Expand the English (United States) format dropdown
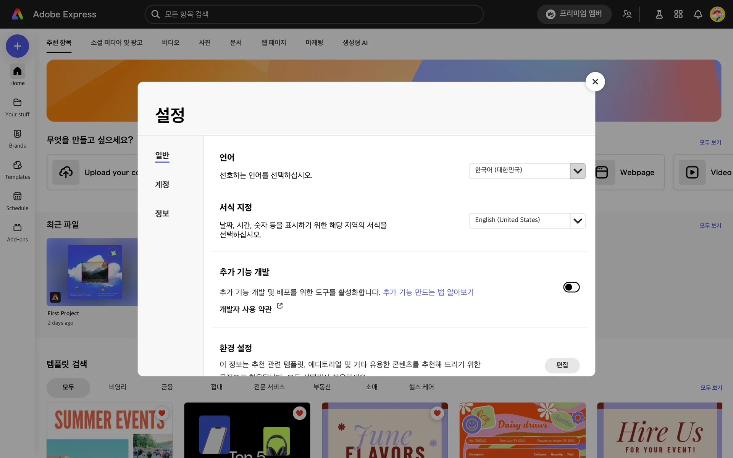 (x=578, y=221)
